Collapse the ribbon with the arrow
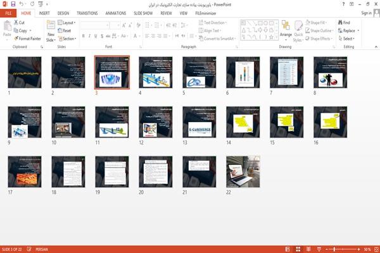 376,47
